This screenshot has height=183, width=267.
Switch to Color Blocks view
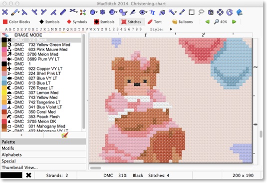point(16,21)
